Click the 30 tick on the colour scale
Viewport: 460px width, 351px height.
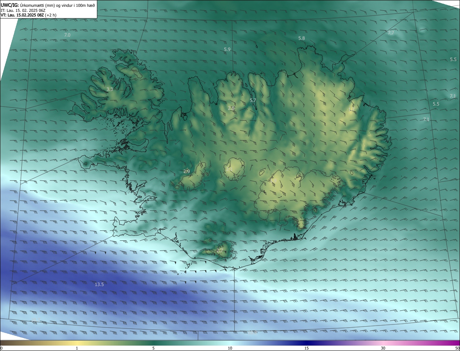383,348
